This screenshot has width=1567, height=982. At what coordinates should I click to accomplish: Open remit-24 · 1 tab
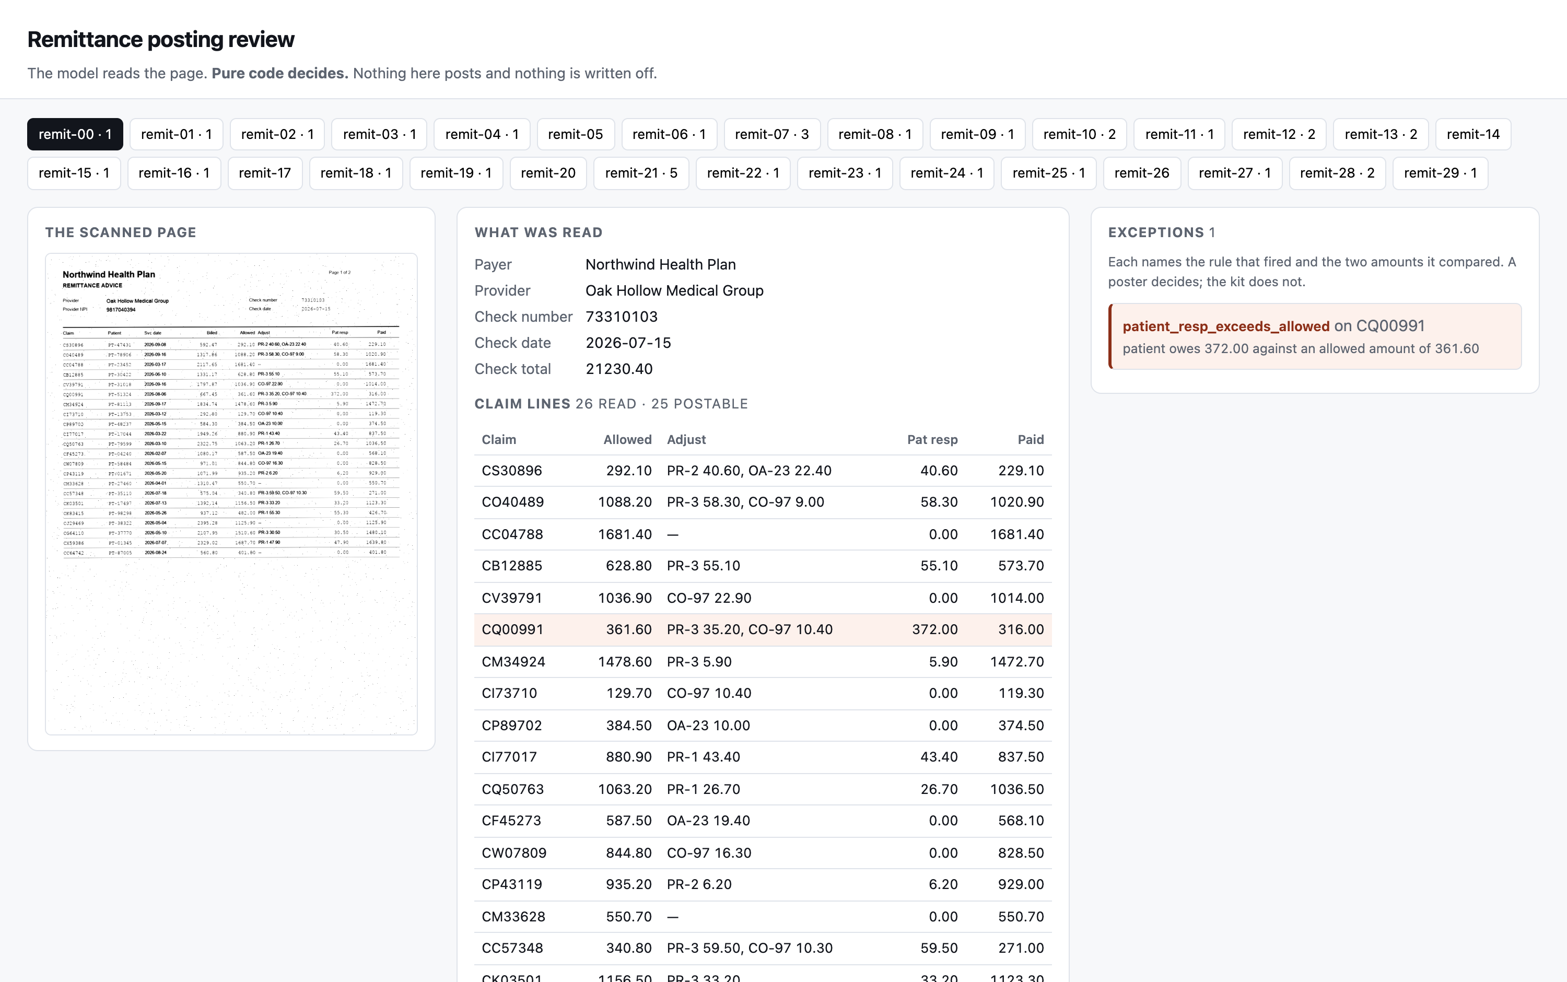click(x=947, y=173)
